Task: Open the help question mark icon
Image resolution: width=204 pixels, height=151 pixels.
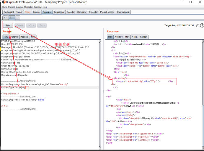Action: pos(202,25)
